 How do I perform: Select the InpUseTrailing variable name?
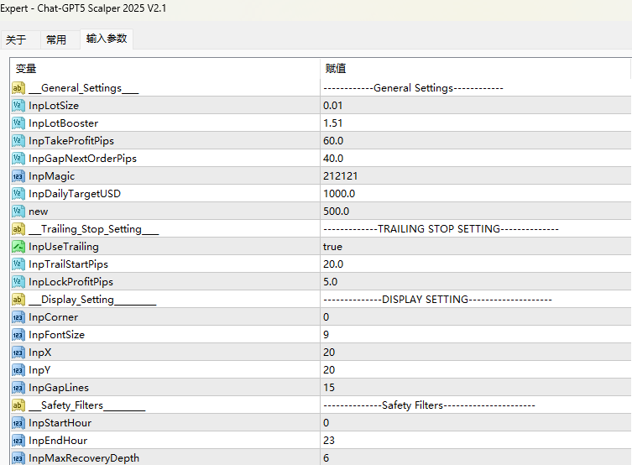(64, 247)
